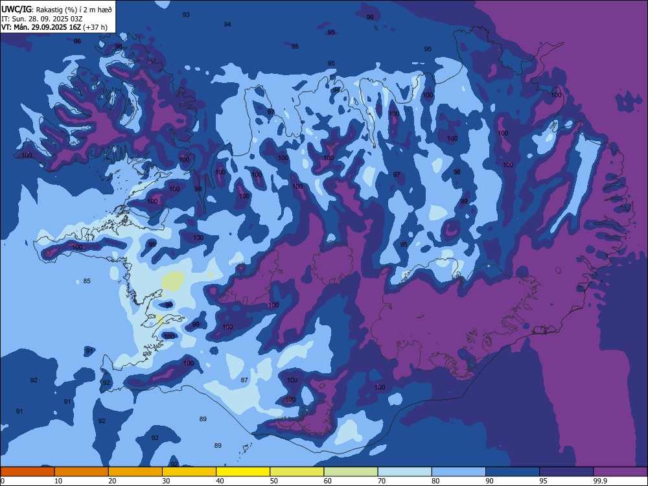Click the valid time line 'VT: Mán. 29.09.2025 16Z'

point(41,27)
